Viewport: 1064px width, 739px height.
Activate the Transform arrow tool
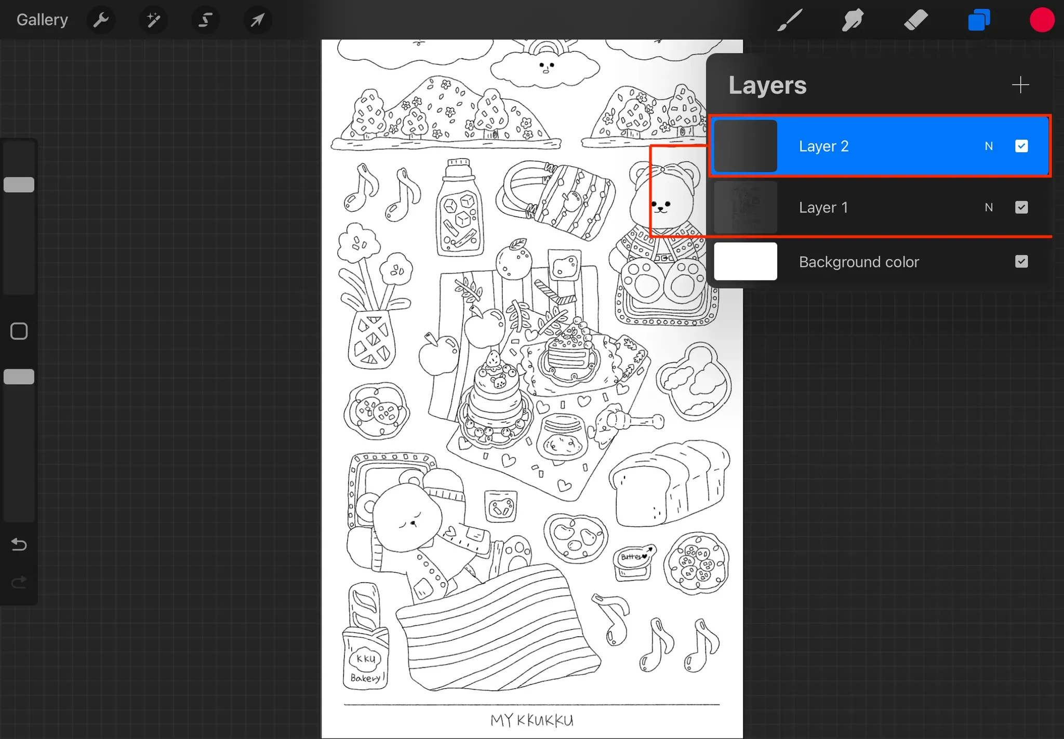257,20
